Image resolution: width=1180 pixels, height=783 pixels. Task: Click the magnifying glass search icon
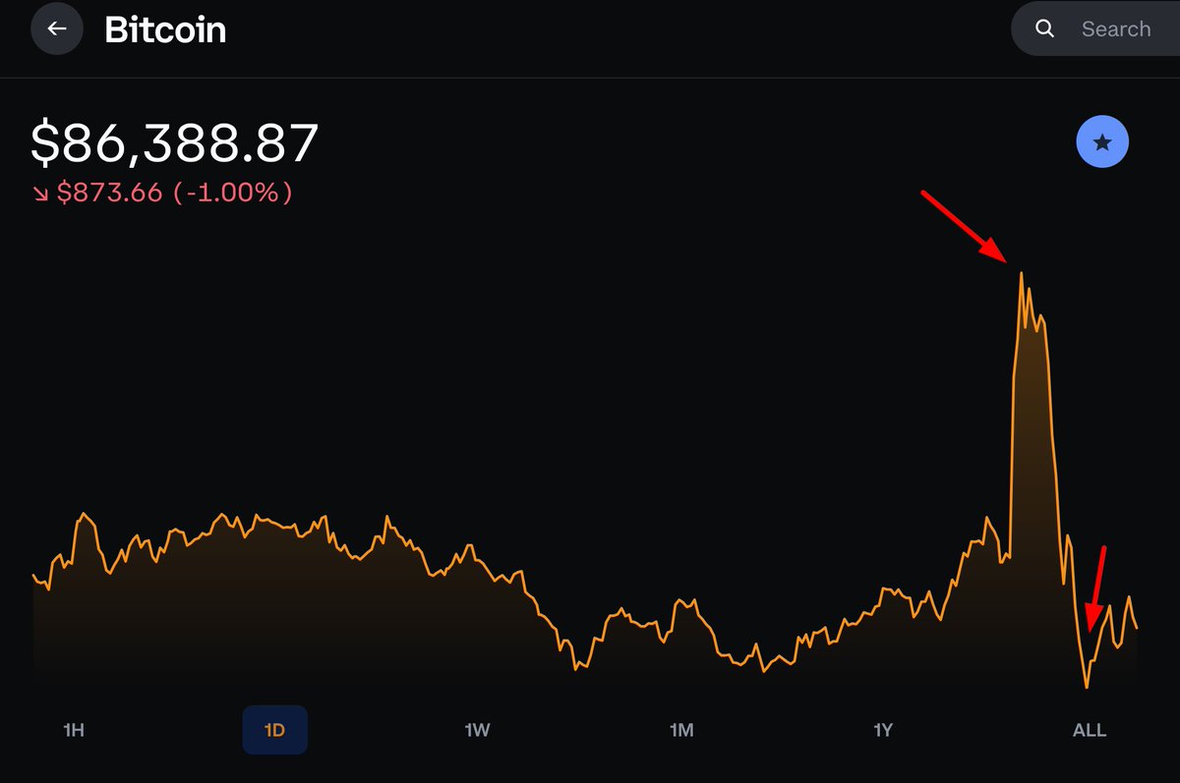[x=1045, y=29]
